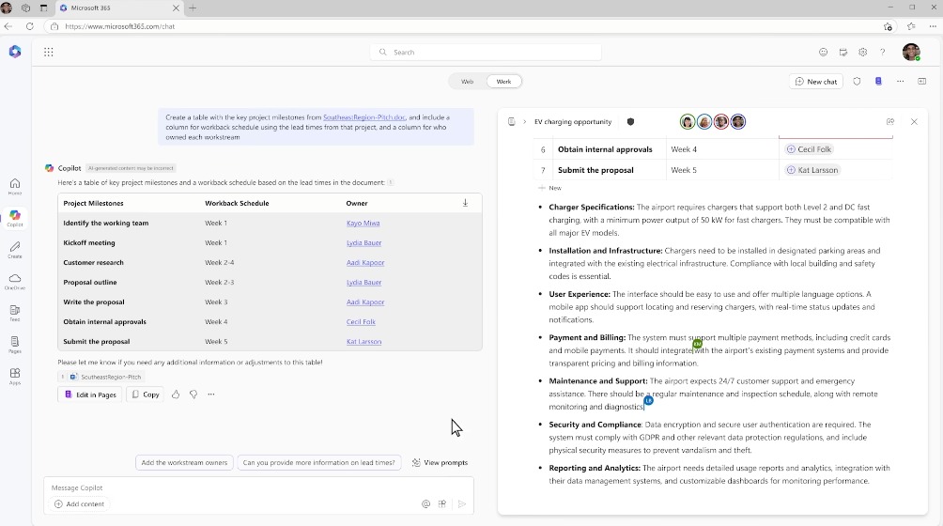The image size is (943, 526).
Task: Toggle the side panel icon beside New chat
Action: 921,82
